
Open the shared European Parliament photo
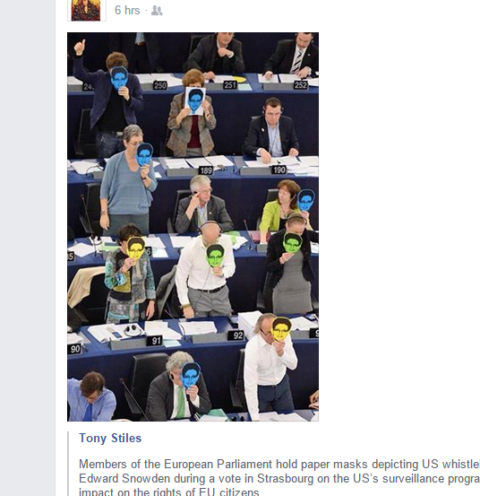click(x=193, y=227)
